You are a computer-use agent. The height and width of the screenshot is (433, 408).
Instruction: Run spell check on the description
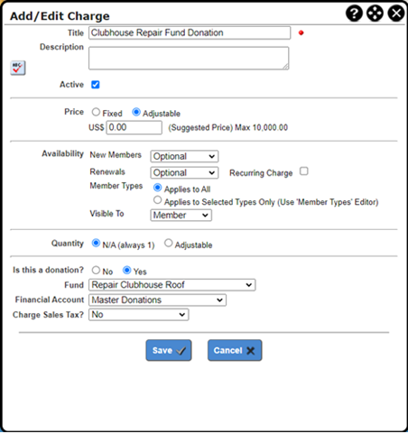pos(18,68)
